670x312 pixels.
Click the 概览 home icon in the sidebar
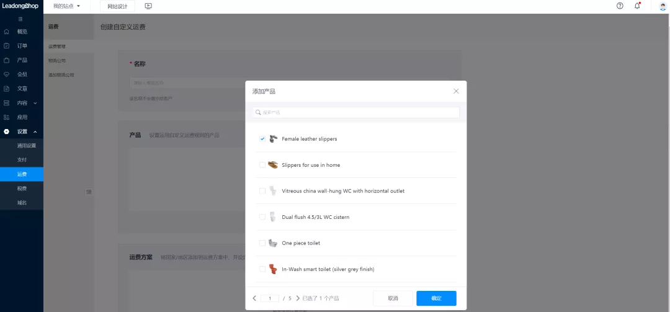(6, 32)
